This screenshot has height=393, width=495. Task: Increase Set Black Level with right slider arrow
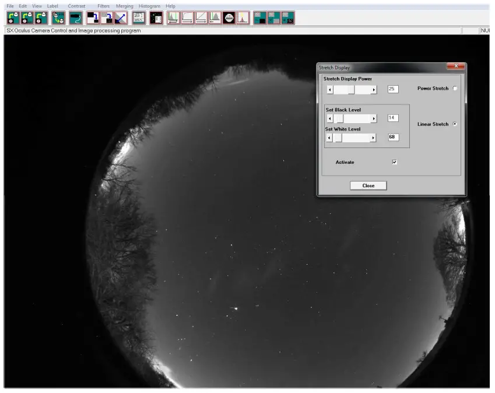point(374,118)
